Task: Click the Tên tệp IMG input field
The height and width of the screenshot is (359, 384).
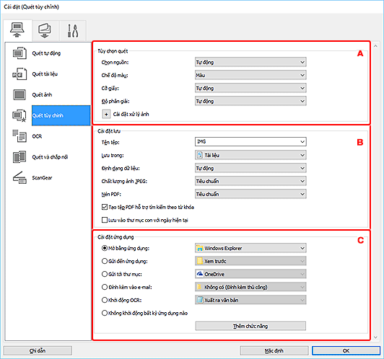Action: click(x=250, y=141)
